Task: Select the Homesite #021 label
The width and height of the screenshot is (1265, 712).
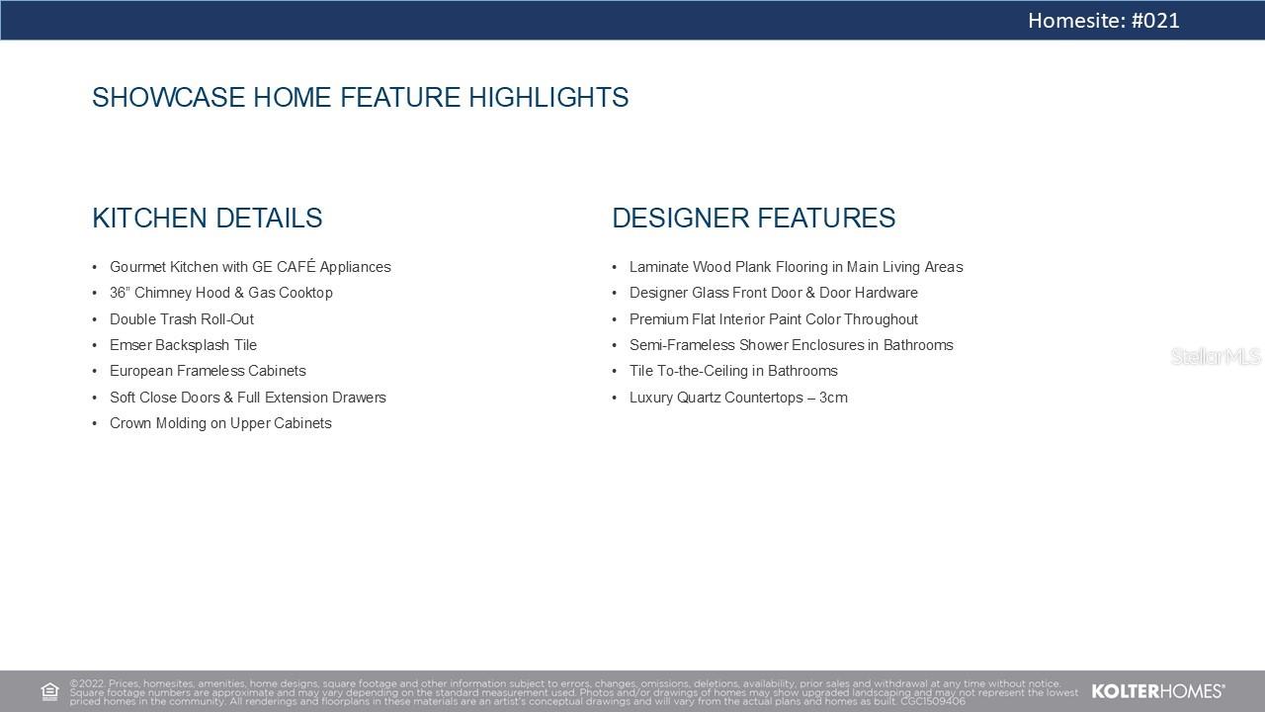Action: pos(1103,21)
